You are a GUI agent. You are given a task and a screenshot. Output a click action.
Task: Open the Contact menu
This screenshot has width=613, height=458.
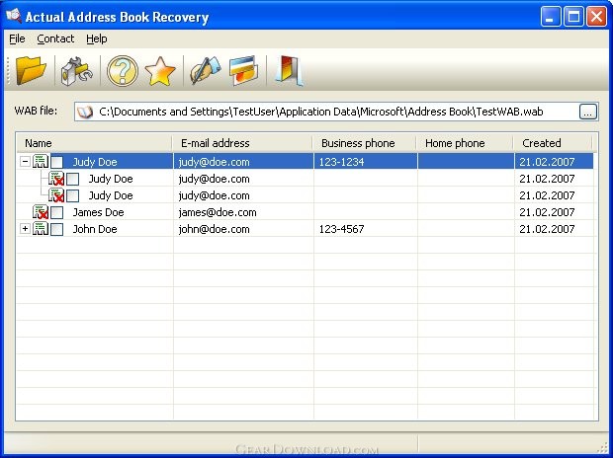pyautogui.click(x=55, y=38)
